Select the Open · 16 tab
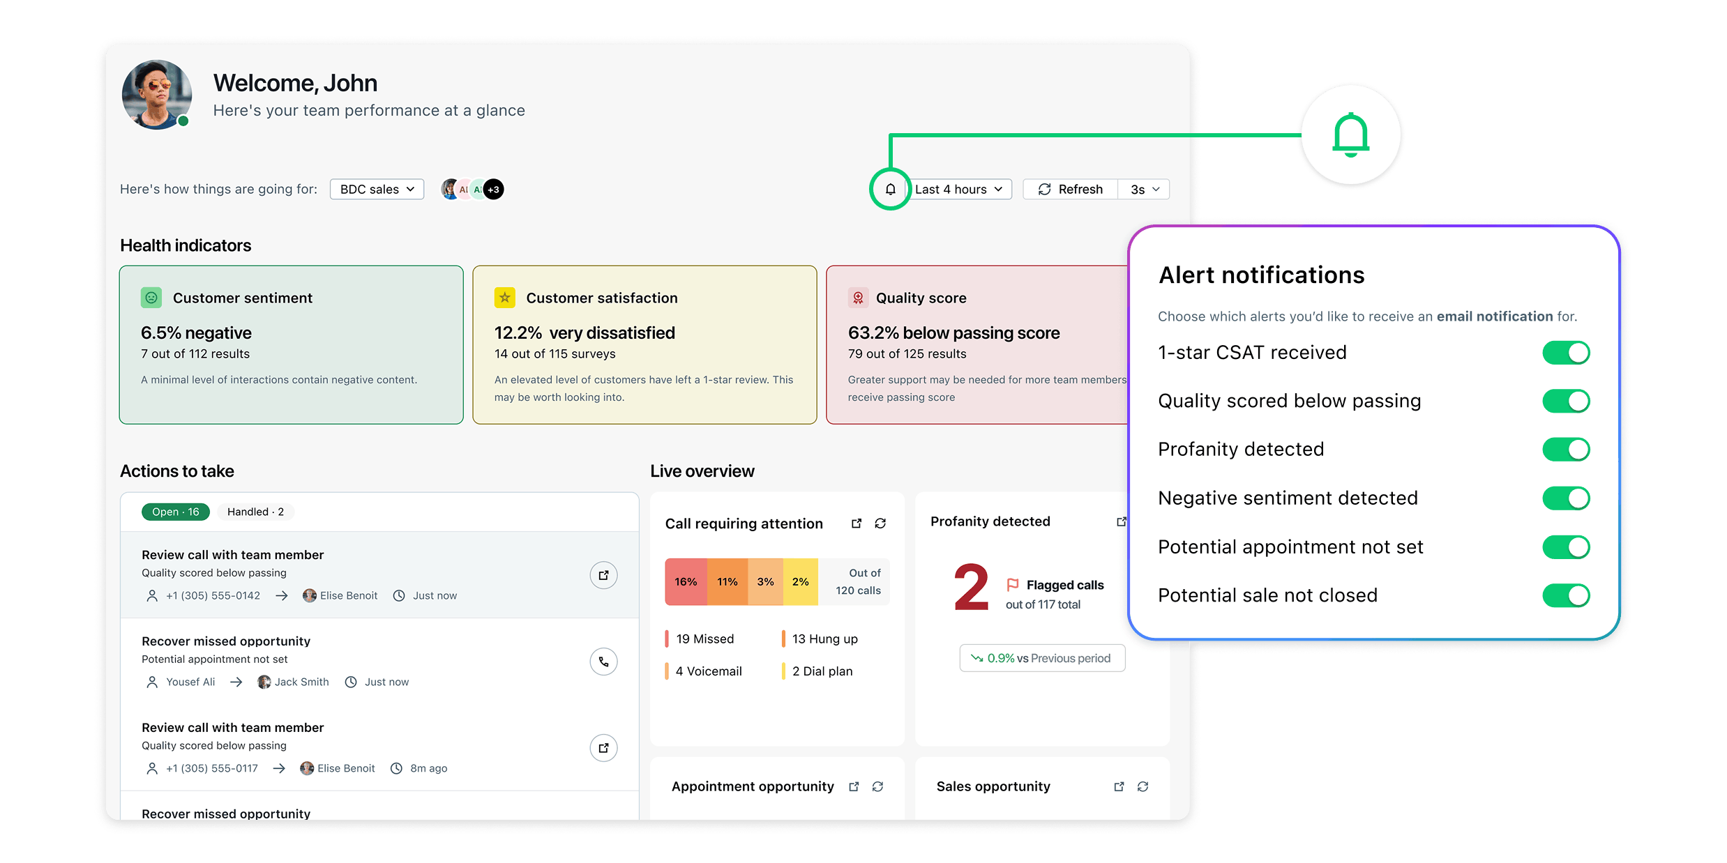The height and width of the screenshot is (863, 1727). (176, 512)
